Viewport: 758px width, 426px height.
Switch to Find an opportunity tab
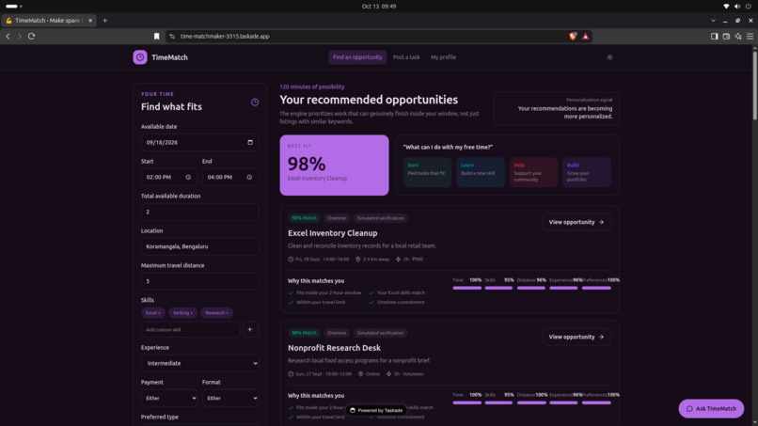(x=357, y=57)
